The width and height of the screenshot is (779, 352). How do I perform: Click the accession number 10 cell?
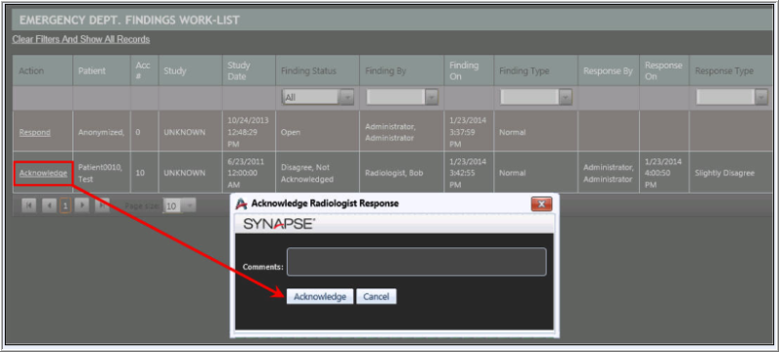(x=145, y=173)
